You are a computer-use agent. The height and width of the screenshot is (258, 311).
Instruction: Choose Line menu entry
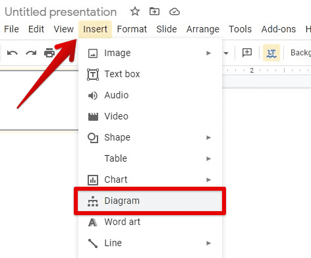[x=150, y=243]
